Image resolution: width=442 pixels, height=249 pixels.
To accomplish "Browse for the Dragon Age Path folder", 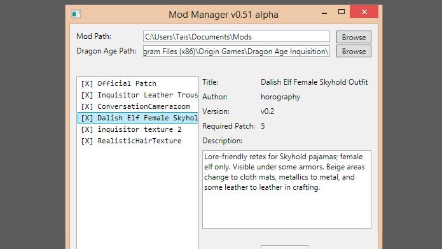I will click(x=354, y=52).
